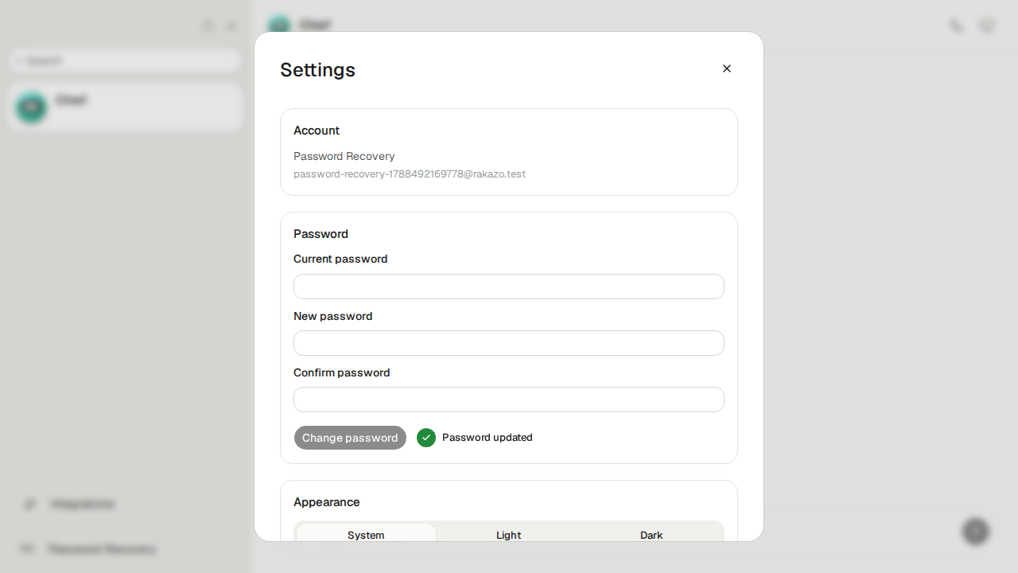Focus the New password field
Screen dimensions: 1018x573
pos(509,343)
